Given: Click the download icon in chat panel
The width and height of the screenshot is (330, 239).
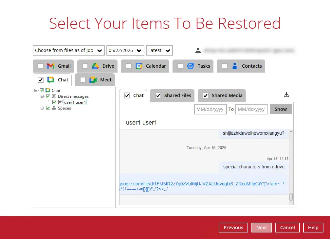Looking at the screenshot, I should click(x=286, y=95).
